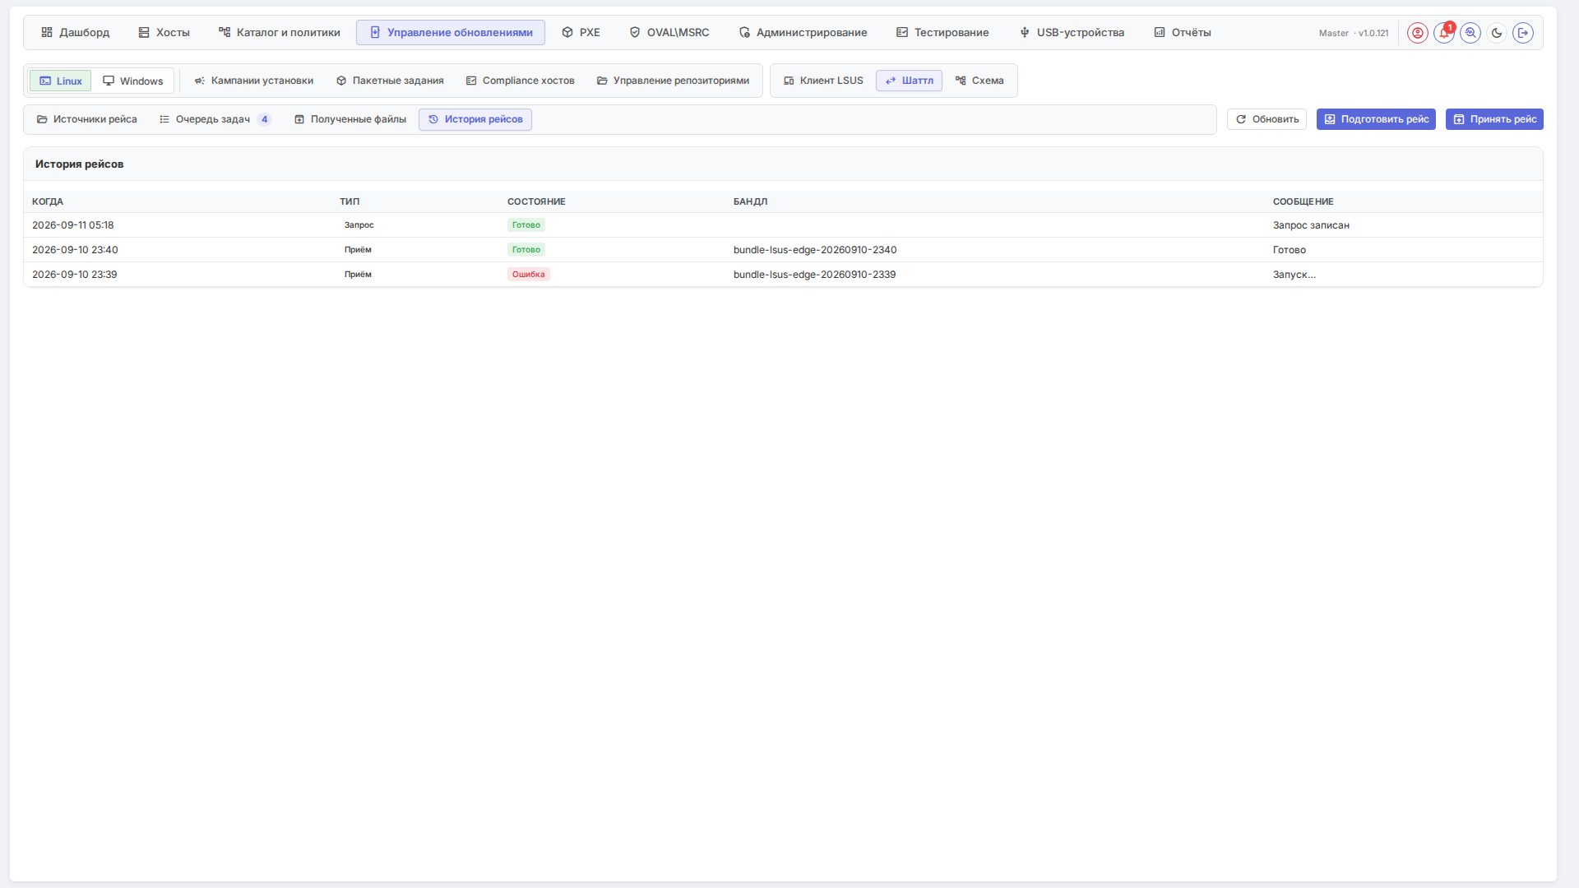Toggle dark mode with the moon icon
Screen dimensions: 1579x888
(x=1497, y=33)
